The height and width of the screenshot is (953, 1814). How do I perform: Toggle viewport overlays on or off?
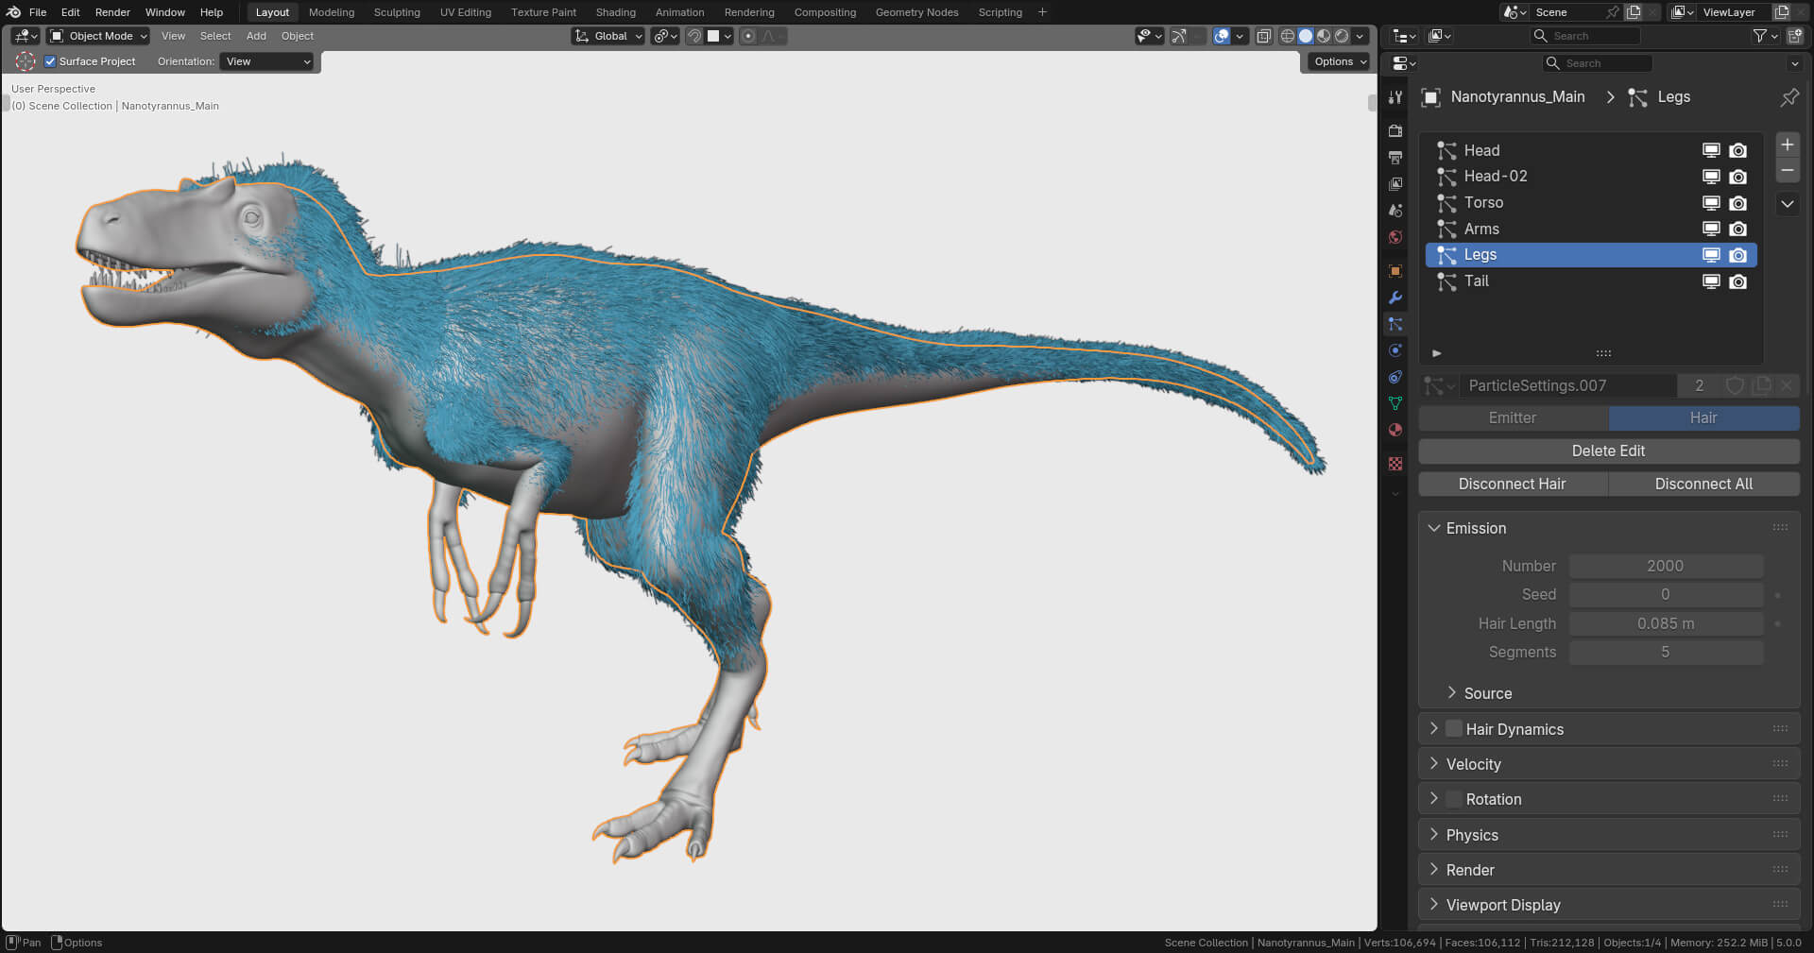pos(1222,36)
